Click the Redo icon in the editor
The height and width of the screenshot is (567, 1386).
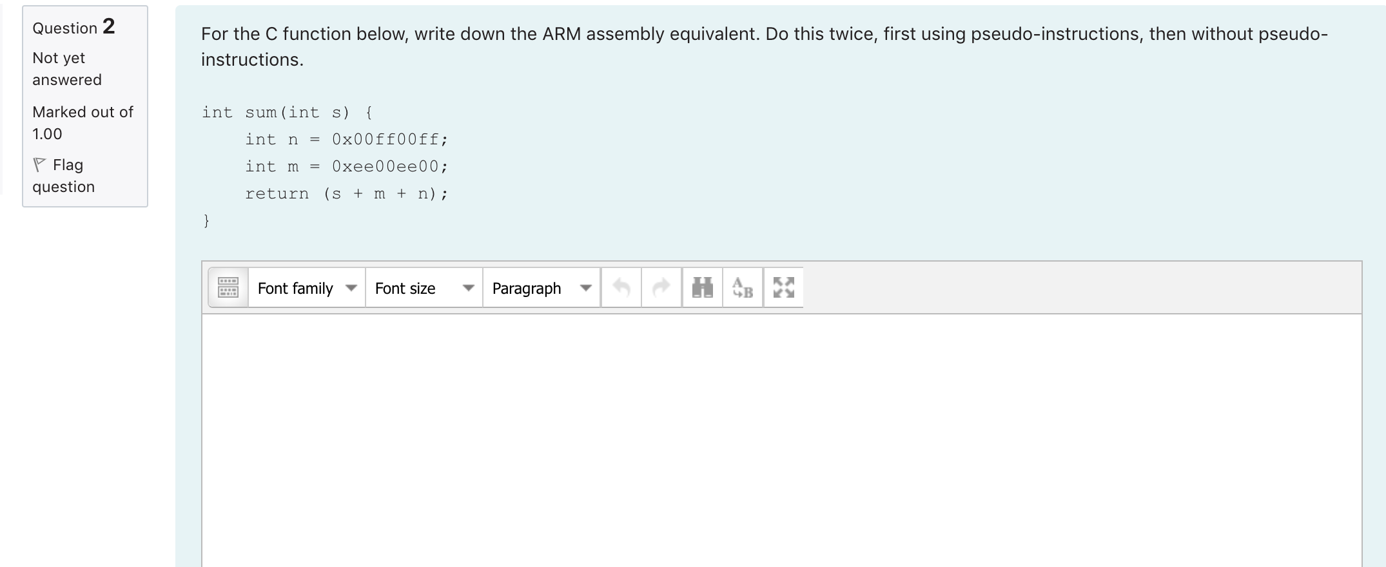(x=660, y=287)
